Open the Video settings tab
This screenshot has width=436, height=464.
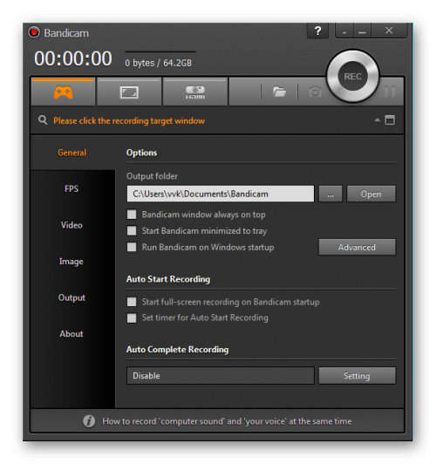[x=72, y=225]
